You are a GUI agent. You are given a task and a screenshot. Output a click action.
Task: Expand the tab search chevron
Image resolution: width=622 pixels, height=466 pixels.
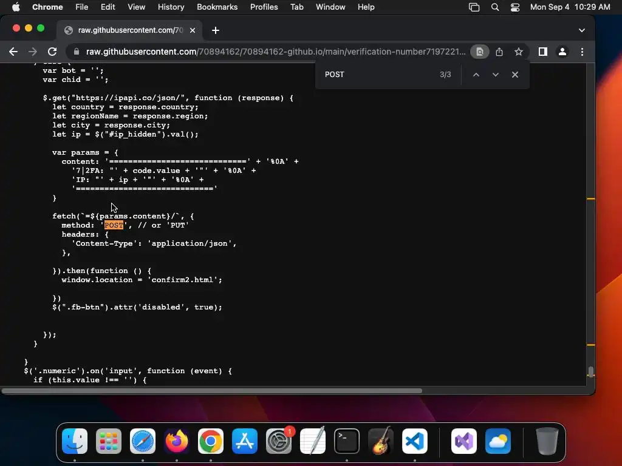[x=581, y=30]
